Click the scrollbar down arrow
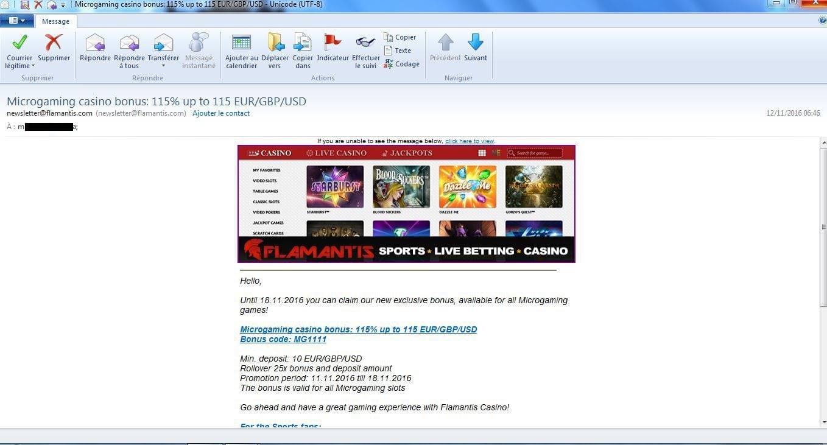 coord(823,422)
